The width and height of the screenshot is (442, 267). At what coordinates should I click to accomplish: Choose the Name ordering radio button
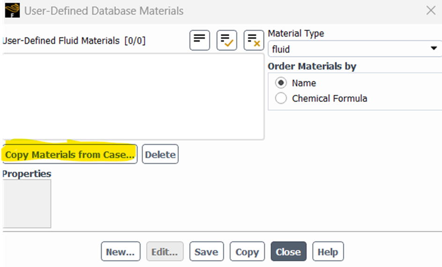coord(281,83)
